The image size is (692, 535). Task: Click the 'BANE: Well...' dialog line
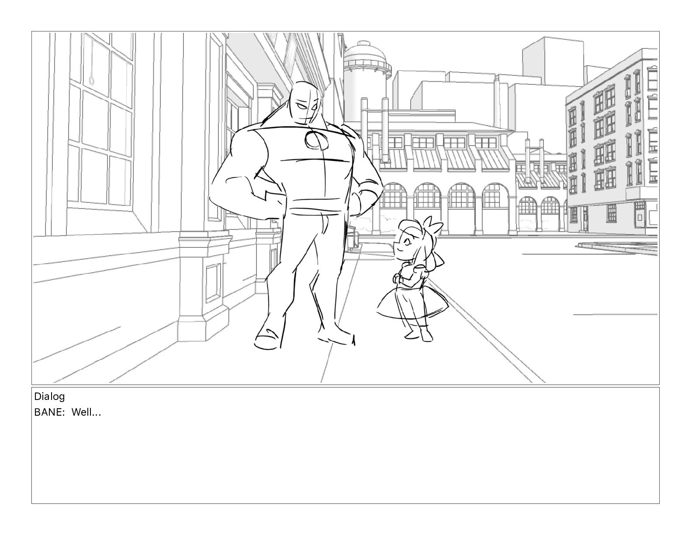pos(68,412)
